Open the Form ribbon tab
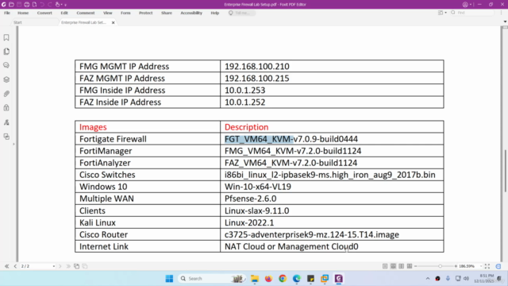 [x=125, y=13]
